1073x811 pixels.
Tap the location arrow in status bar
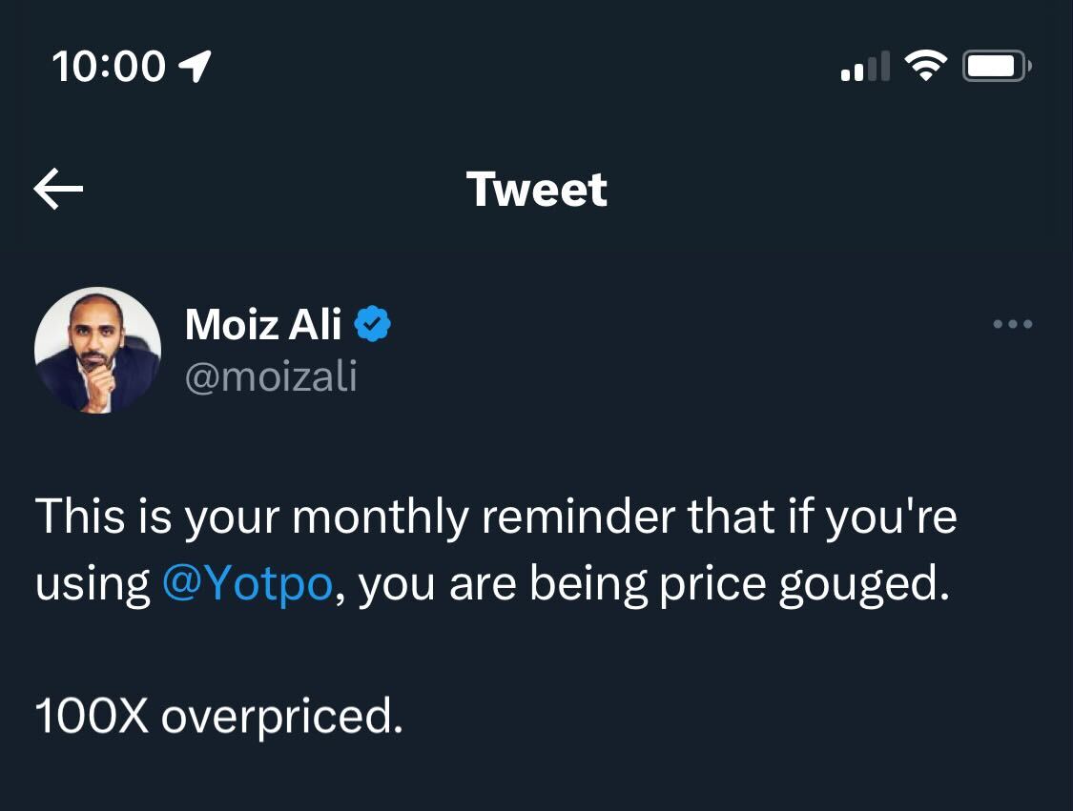(195, 67)
